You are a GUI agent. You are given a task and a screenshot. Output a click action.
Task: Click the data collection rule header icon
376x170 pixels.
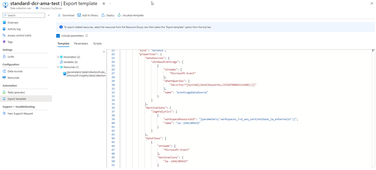tap(5, 5)
